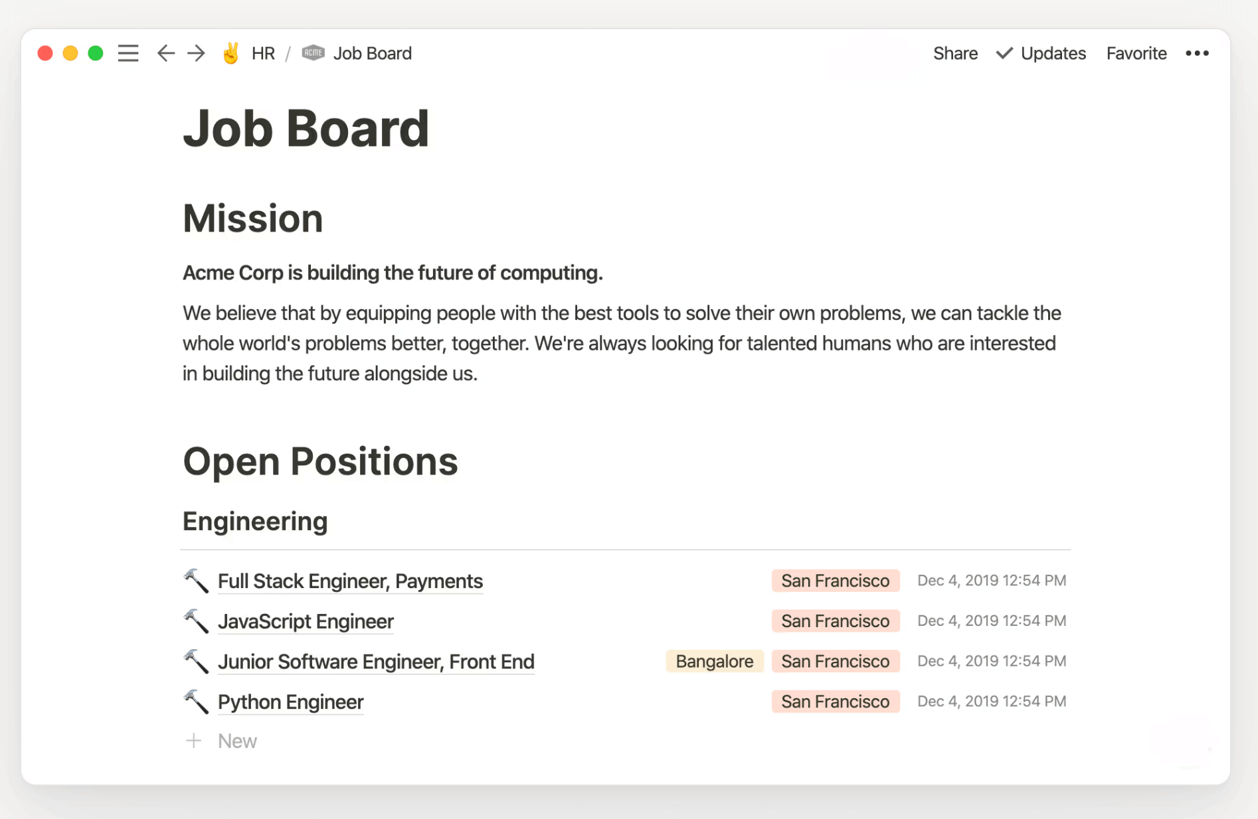
Task: Click the hammer icon beside Python Engineer
Action: (x=196, y=702)
